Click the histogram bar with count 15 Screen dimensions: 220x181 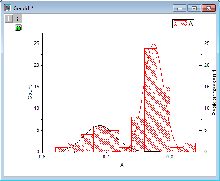coord(164,120)
